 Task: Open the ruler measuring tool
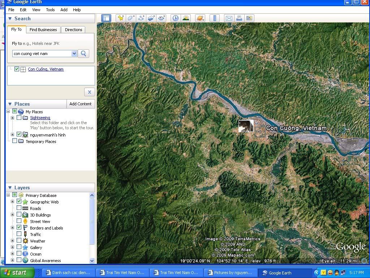click(x=215, y=18)
